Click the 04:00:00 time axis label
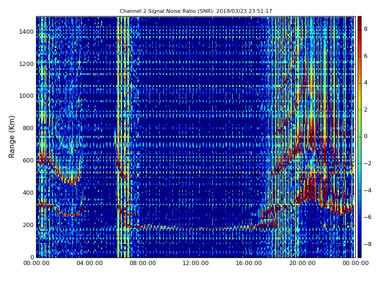This screenshot has width=380, height=285. (90, 263)
